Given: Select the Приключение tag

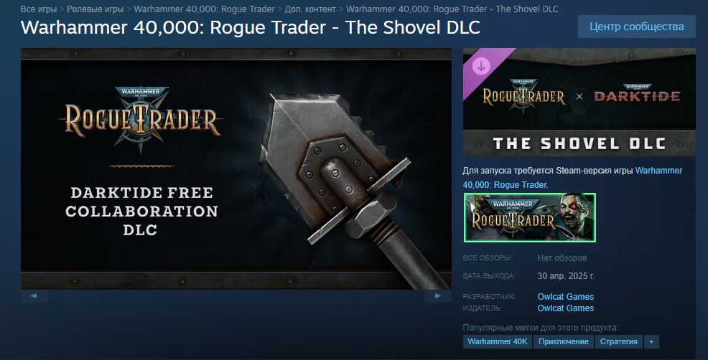Looking at the screenshot, I should point(564,341).
